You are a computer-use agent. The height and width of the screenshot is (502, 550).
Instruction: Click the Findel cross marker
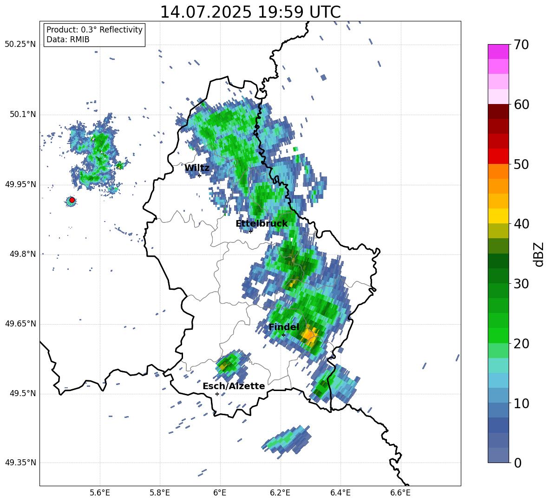[283, 335]
